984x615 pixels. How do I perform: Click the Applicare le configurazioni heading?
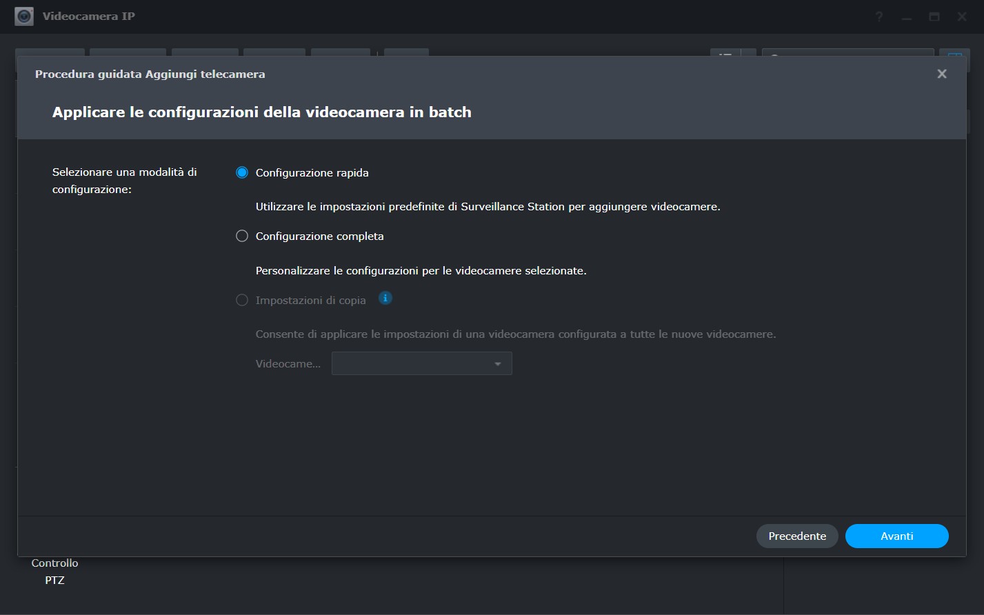[x=261, y=112]
